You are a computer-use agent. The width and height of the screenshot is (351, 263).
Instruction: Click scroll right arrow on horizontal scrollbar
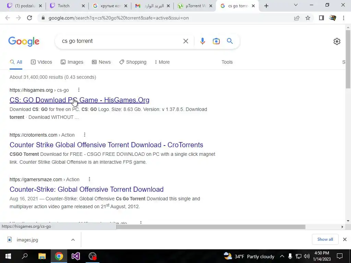[342, 227]
